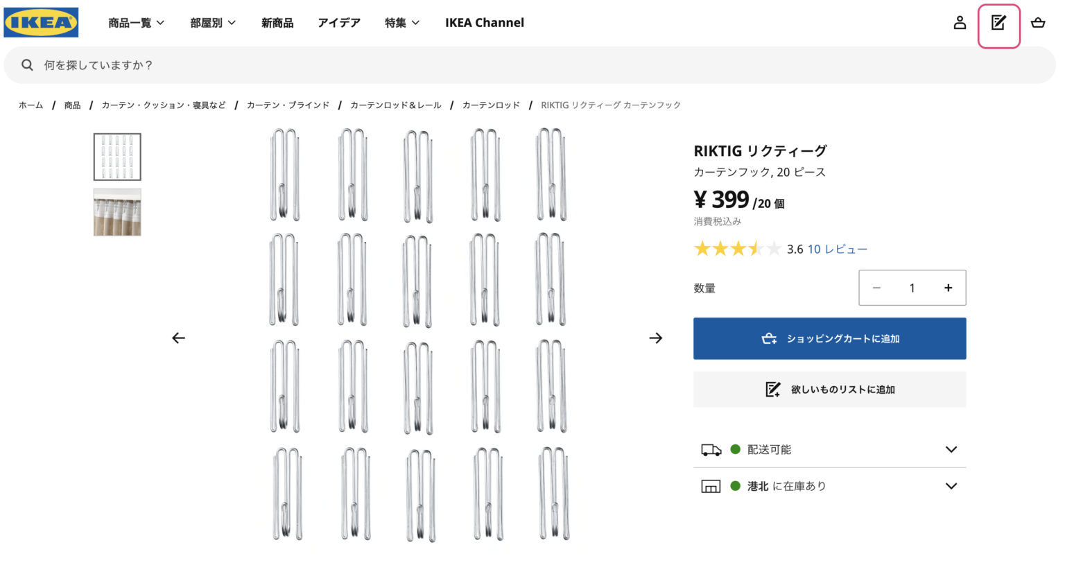Open the user account profile icon
Screen dimensions: 1065x574
(x=960, y=23)
